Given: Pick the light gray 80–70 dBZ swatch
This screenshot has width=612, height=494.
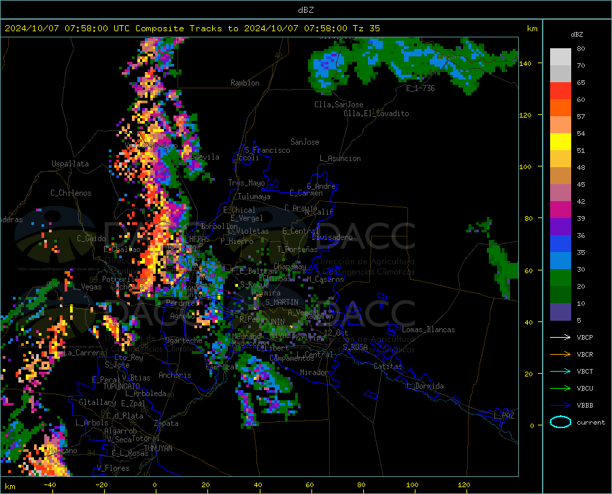Looking at the screenshot, I should (560, 57).
